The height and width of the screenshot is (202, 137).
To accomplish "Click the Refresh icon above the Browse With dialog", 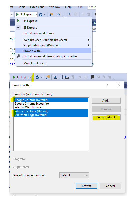I will pos(37,77).
